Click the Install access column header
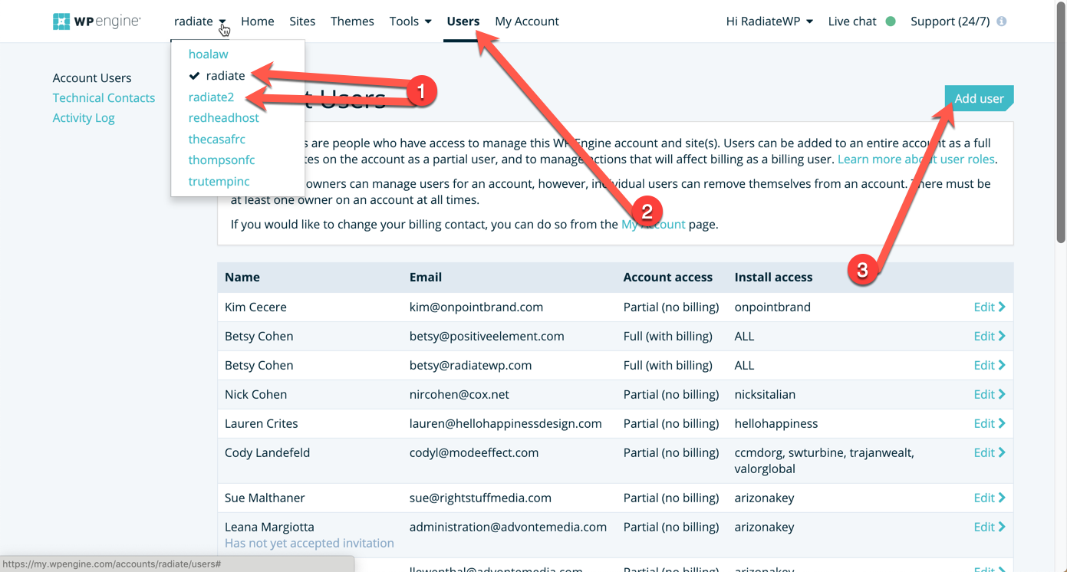Image resolution: width=1067 pixels, height=572 pixels. 773,277
